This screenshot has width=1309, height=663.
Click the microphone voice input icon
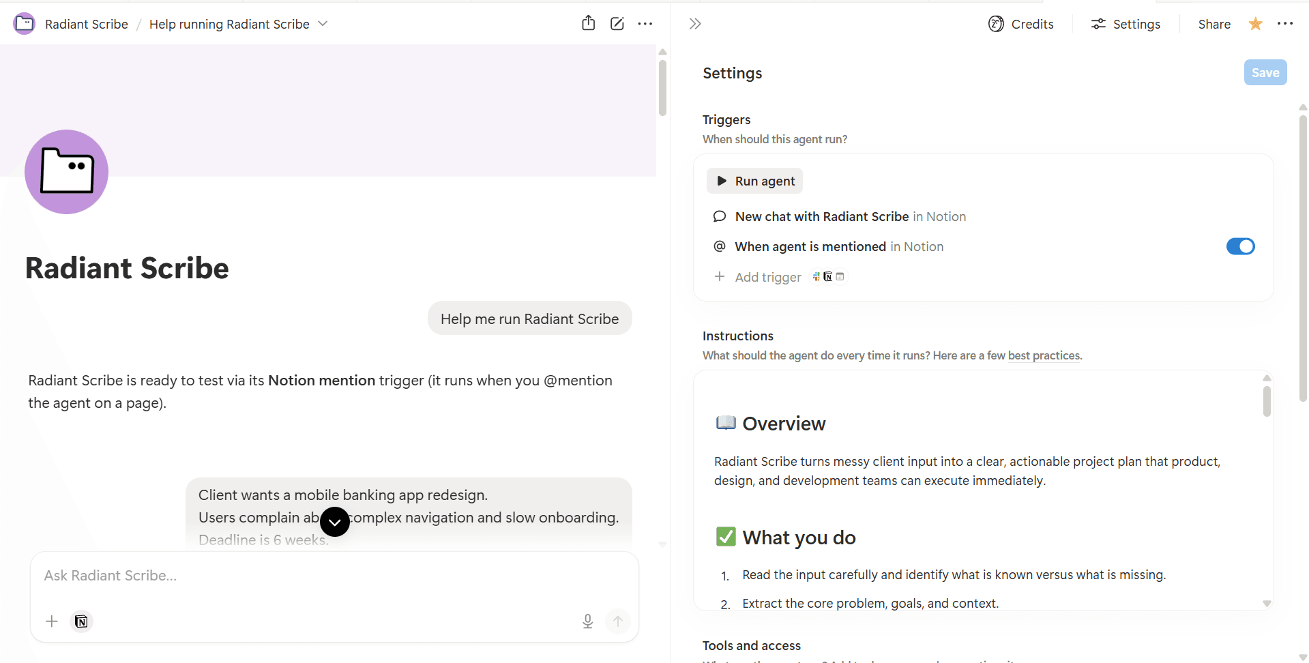click(587, 621)
